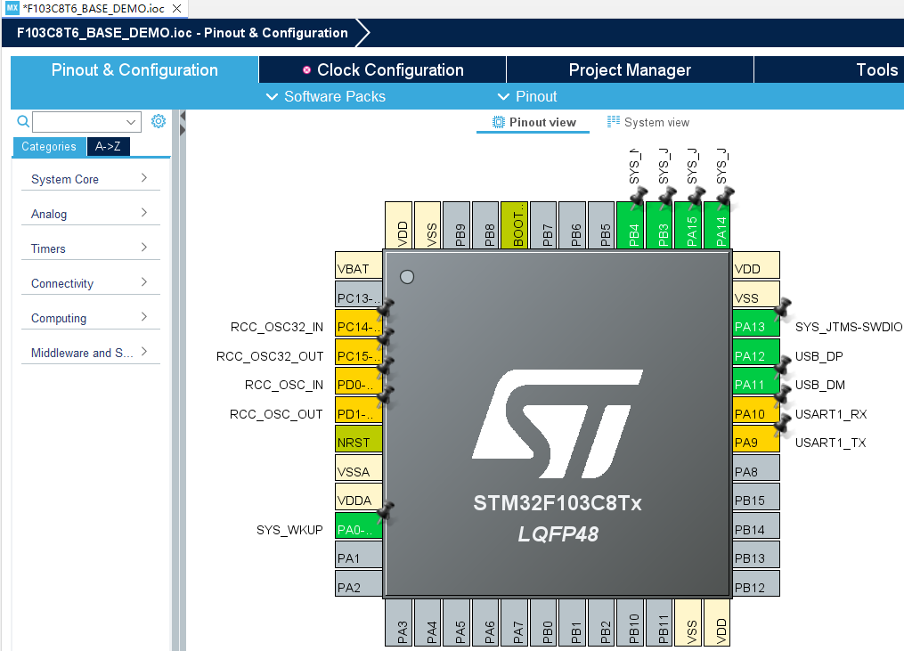Image resolution: width=904 pixels, height=651 pixels.
Task: Expand the Pinout menu
Action: click(x=527, y=96)
